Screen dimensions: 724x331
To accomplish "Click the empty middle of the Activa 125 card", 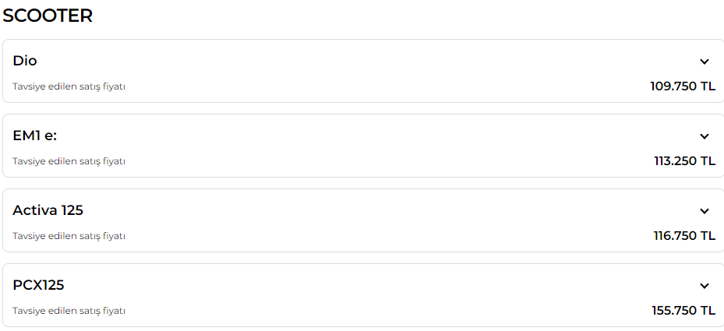I will (363, 220).
